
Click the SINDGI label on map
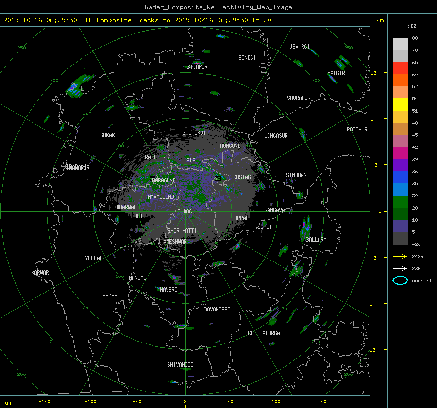247,58
